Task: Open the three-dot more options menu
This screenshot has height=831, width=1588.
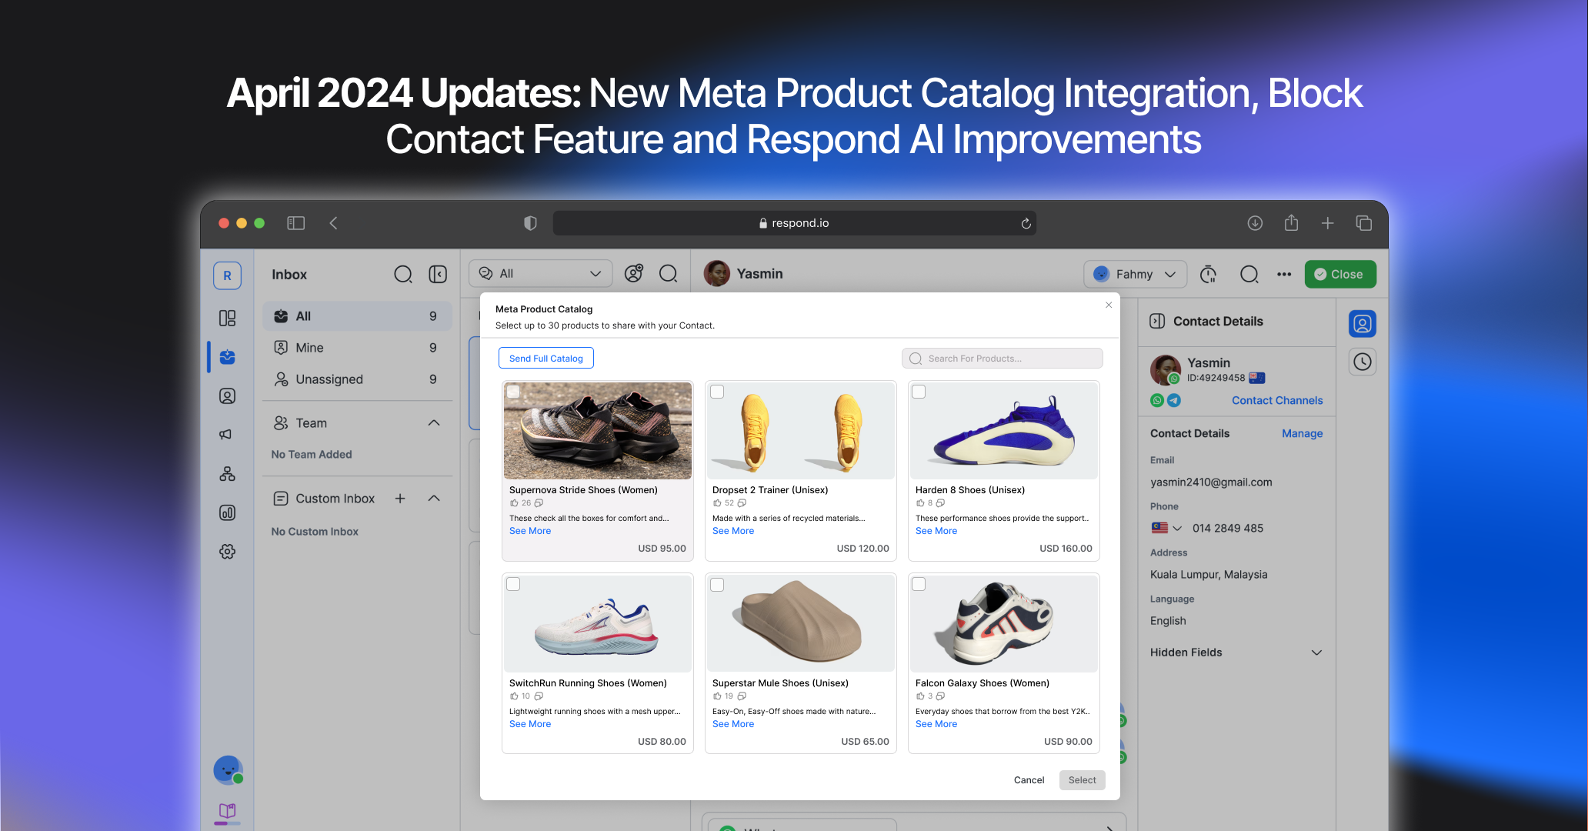Action: tap(1284, 274)
